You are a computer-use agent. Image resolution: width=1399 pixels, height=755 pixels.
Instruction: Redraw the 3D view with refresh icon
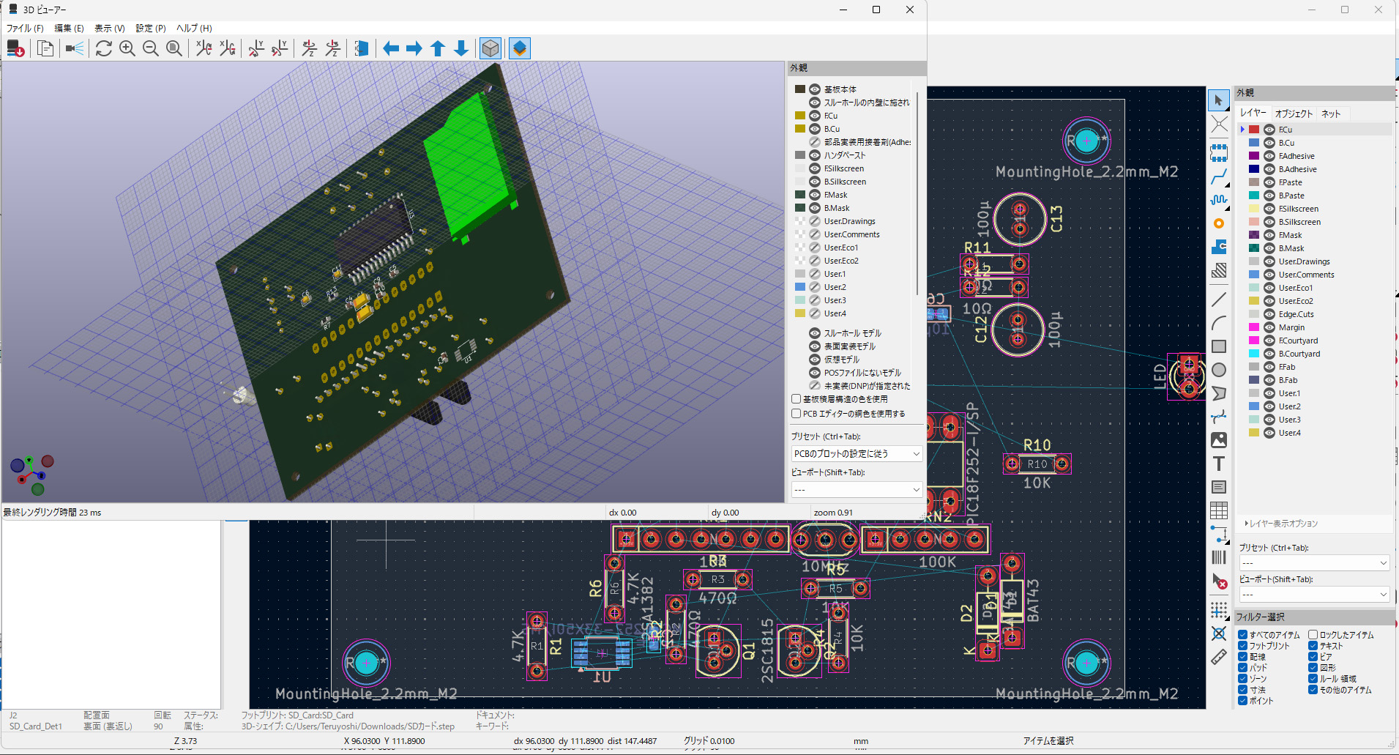[x=104, y=48]
